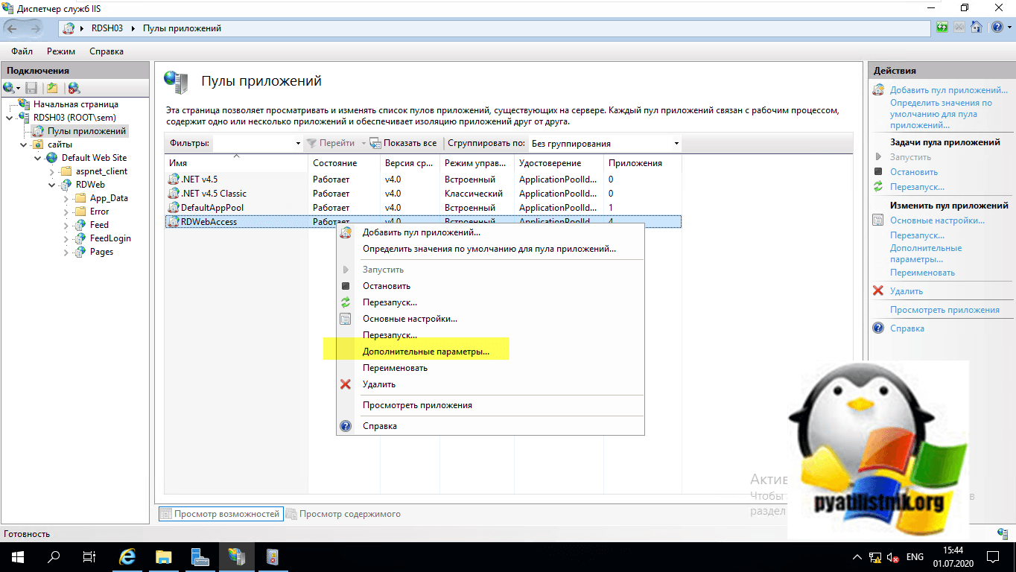1016x572 pixels.
Task: Click the red X Удалить icon in Действия panel
Action: point(878,291)
